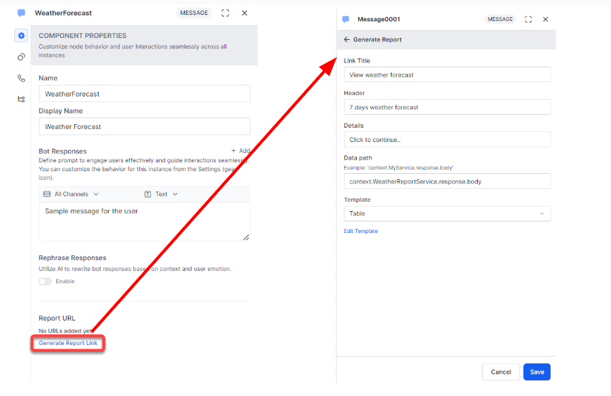Expand the Message0001 panel to fullscreen

point(528,20)
